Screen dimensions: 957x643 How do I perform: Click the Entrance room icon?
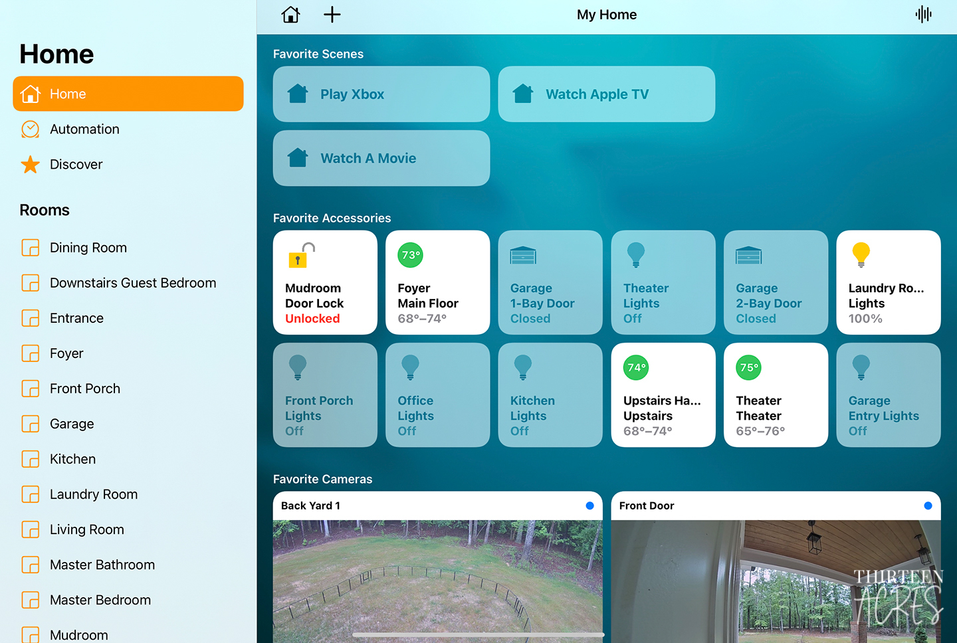tap(31, 318)
